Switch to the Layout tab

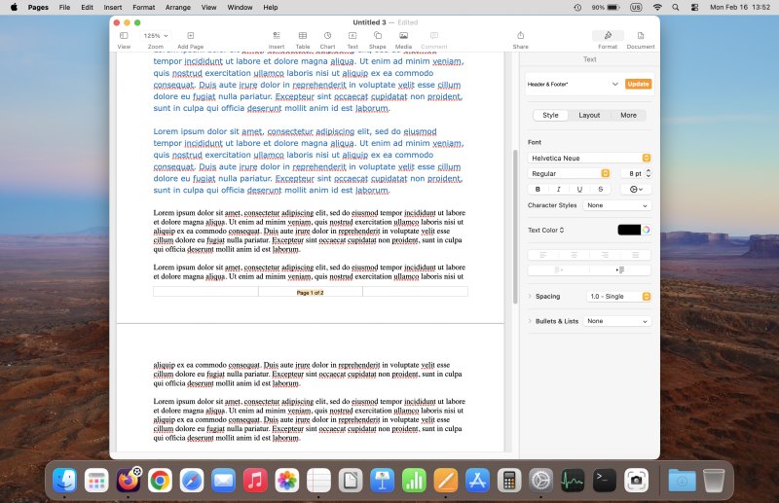click(589, 115)
